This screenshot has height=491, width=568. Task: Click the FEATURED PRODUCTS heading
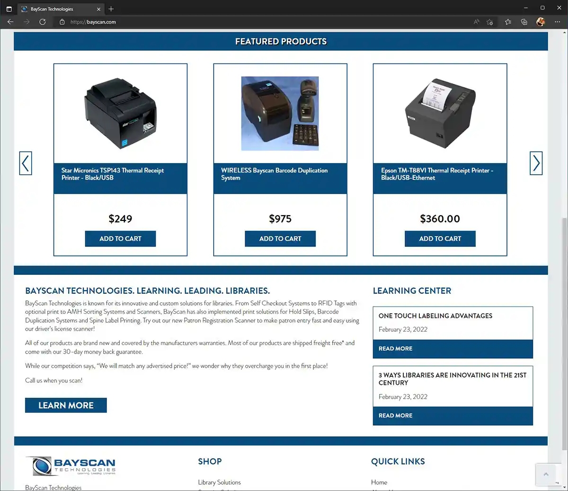(281, 41)
